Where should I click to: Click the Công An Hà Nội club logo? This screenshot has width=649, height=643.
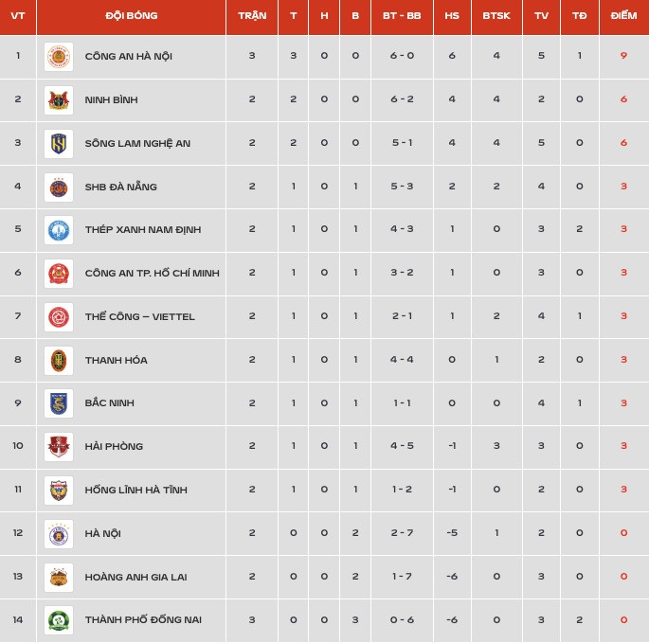[x=59, y=57]
